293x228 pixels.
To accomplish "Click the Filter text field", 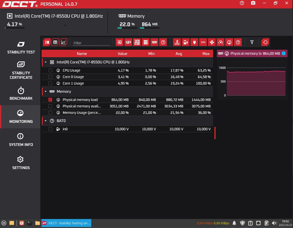I will pyautogui.click(x=91, y=43).
